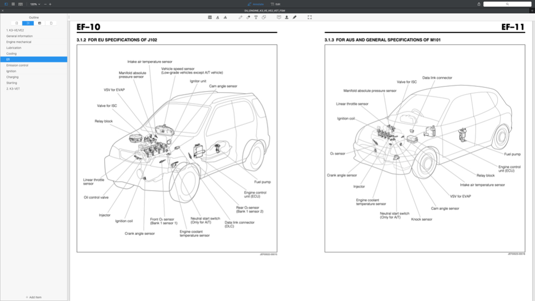
Task: Switch to the Annotations panel in the sidebar
Action: [x=40, y=23]
